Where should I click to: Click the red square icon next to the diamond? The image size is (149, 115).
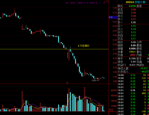tap(107, 1)
